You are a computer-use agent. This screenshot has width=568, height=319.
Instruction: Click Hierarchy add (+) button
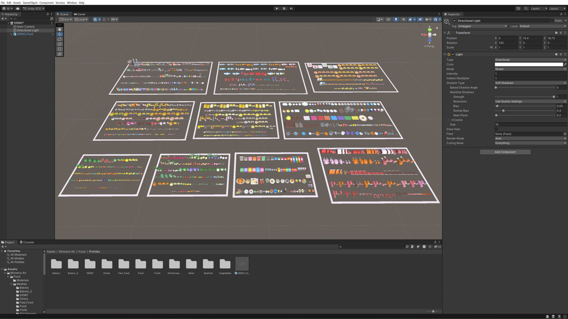coord(3,18)
